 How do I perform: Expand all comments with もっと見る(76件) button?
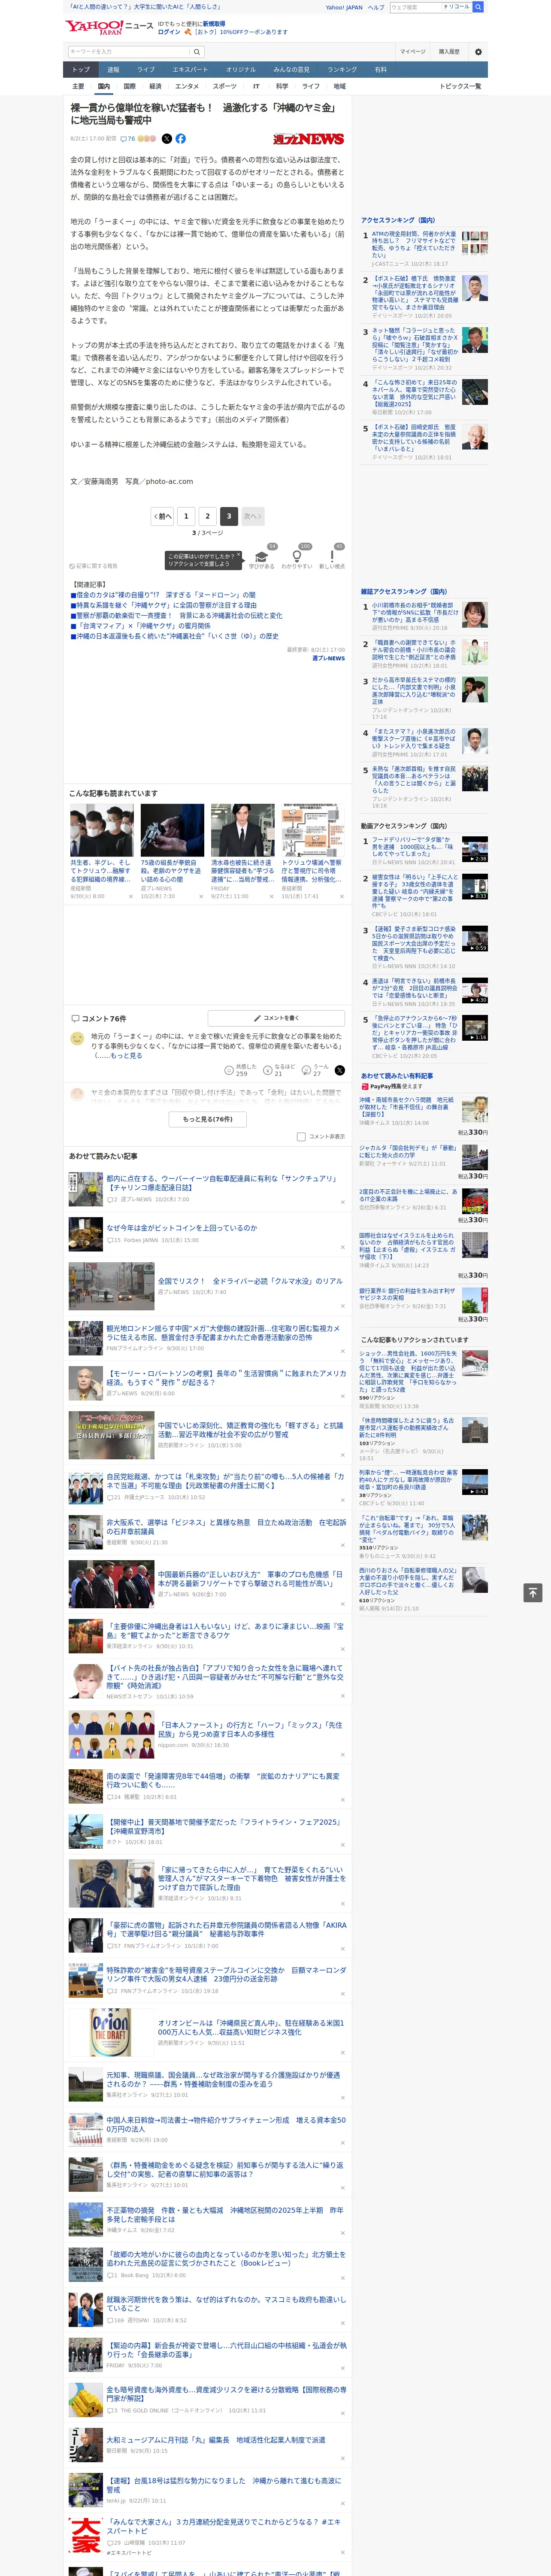(208, 1119)
